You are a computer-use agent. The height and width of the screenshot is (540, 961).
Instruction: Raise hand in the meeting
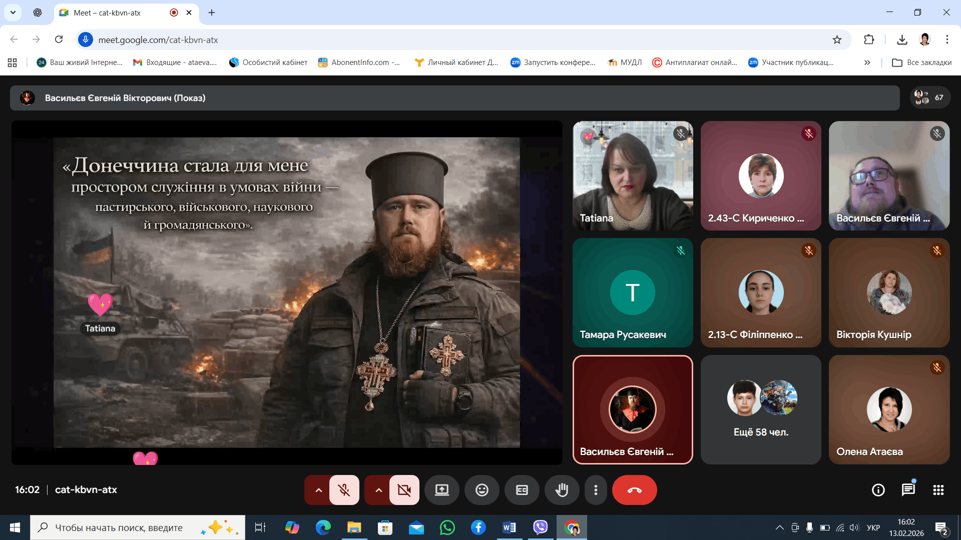coord(562,490)
